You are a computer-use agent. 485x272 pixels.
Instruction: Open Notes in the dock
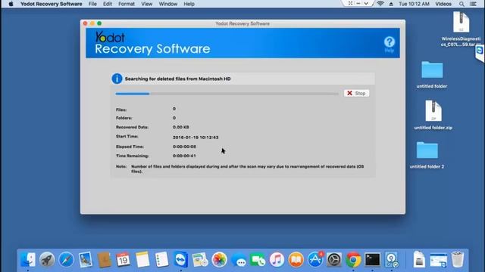coord(142,259)
